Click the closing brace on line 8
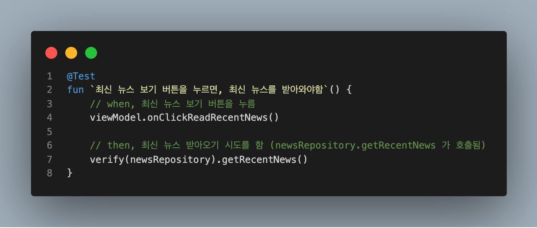The width and height of the screenshot is (537, 228). point(70,173)
